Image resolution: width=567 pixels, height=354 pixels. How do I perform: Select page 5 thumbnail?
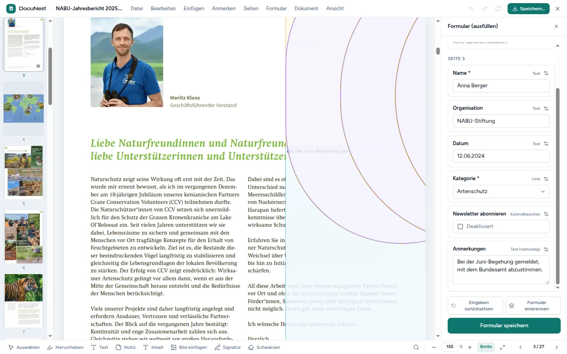tap(24, 172)
